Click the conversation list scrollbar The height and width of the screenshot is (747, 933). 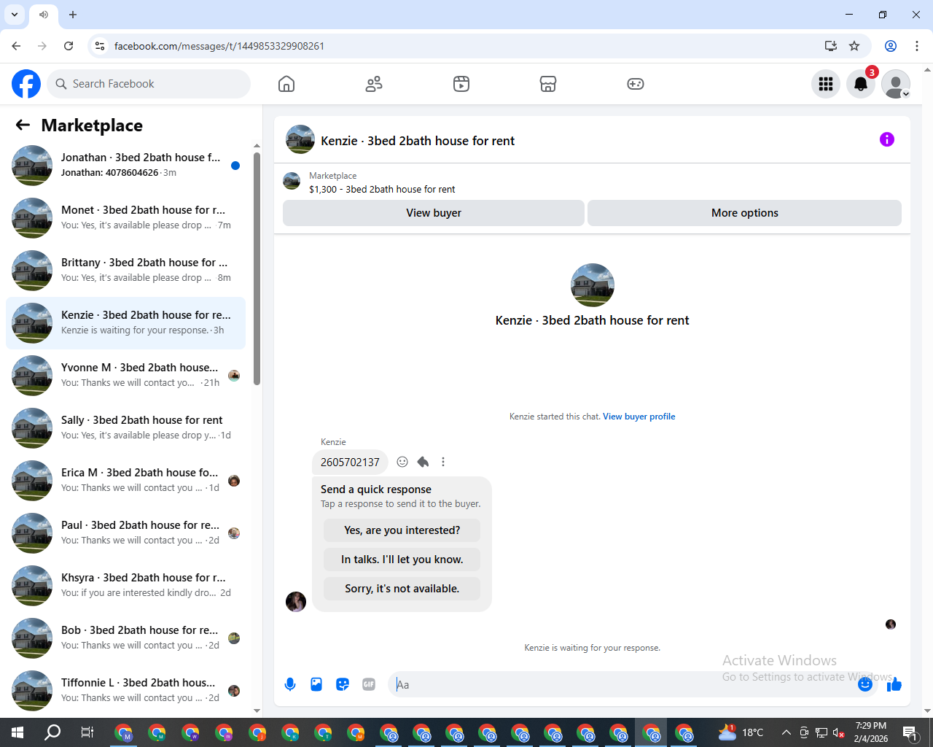point(257,268)
